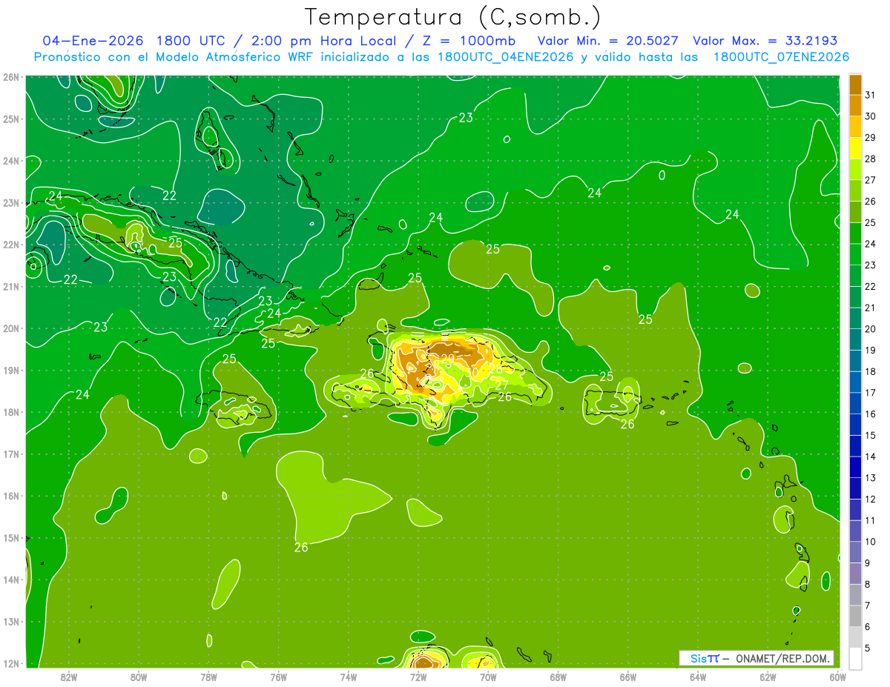Click contour label '29' over Hispaniola
The height and width of the screenshot is (687, 890).
[x=448, y=359]
